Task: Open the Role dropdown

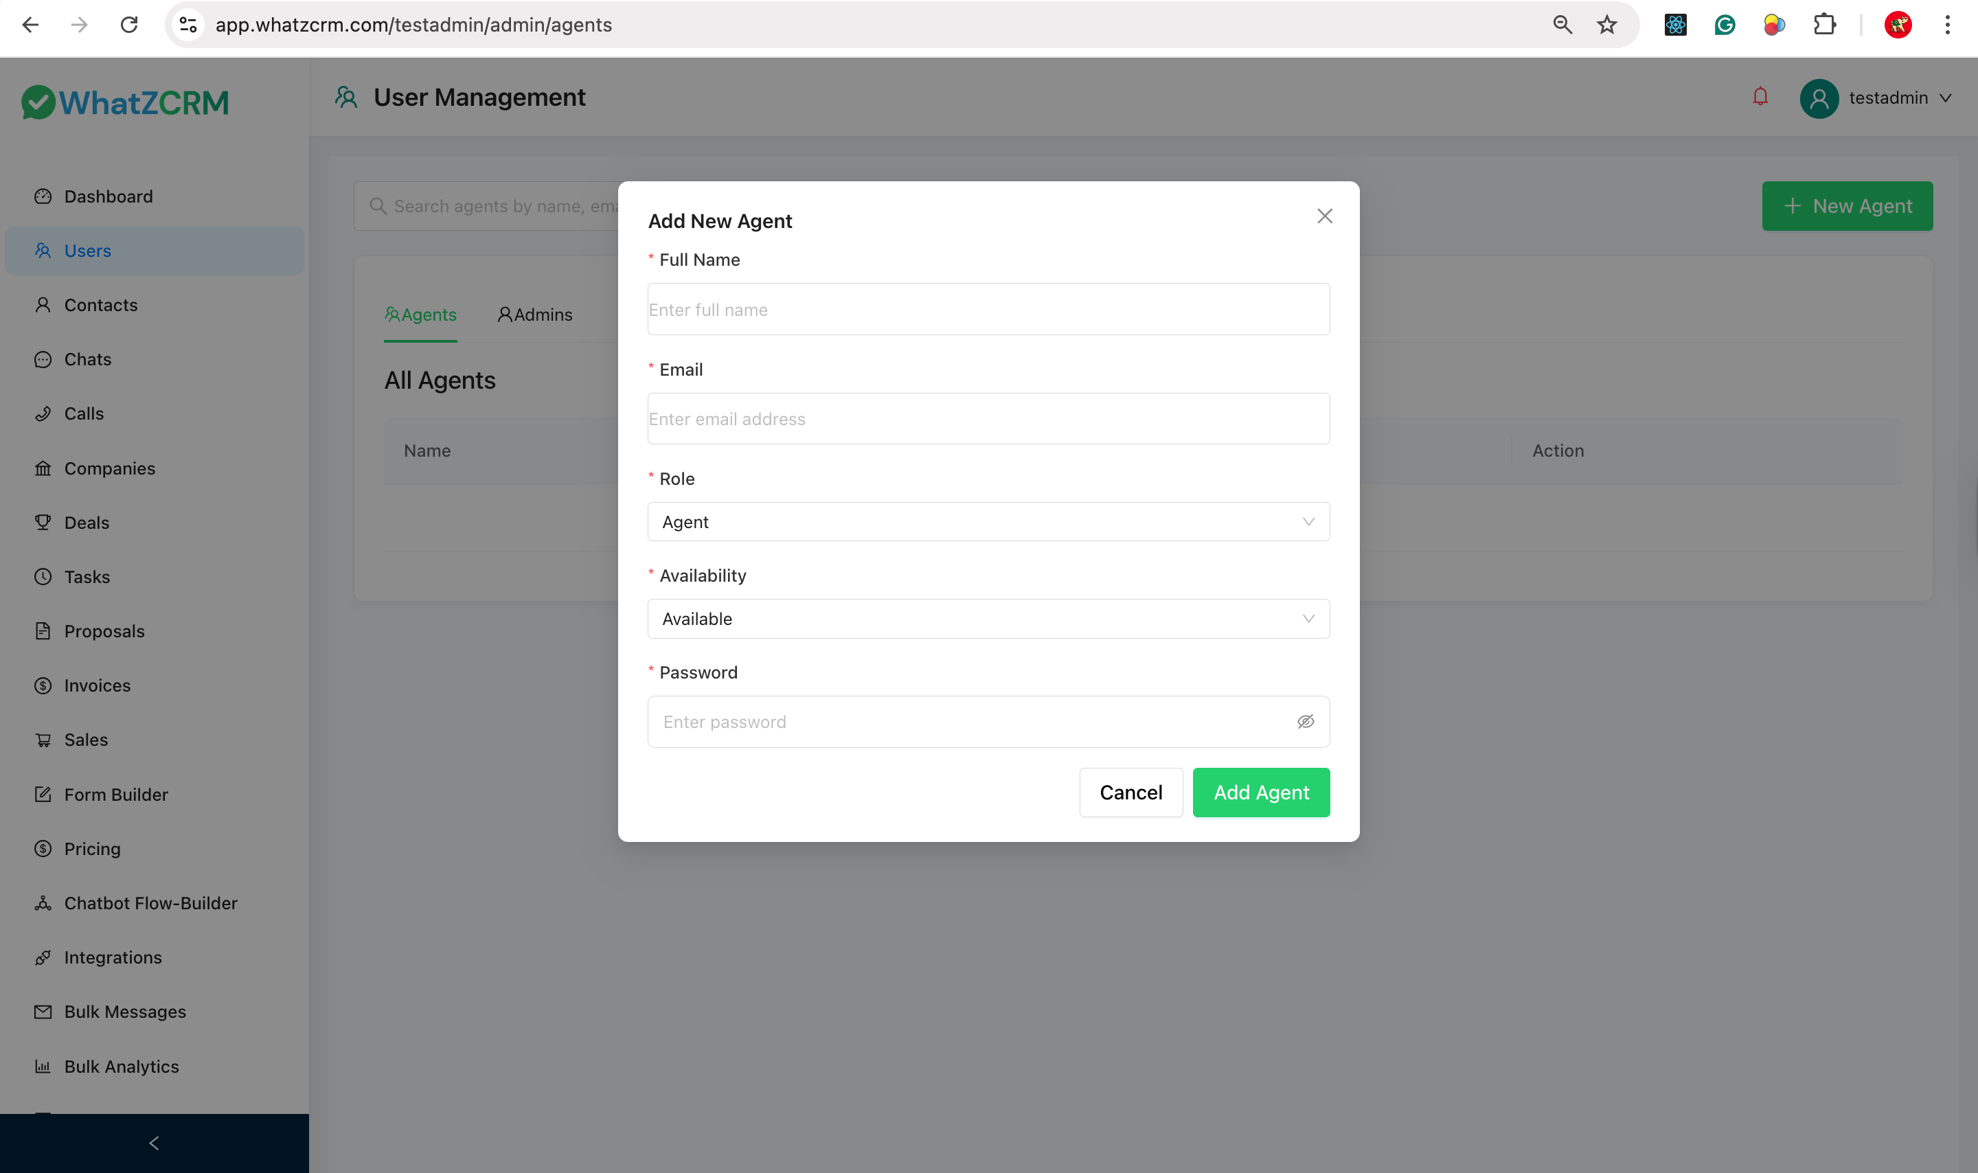Action: [988, 522]
